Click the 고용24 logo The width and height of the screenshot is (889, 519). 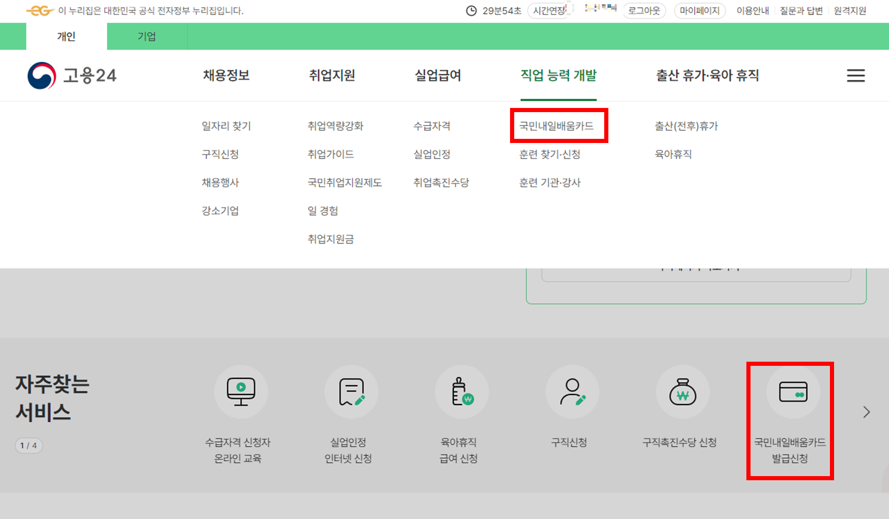coord(72,75)
